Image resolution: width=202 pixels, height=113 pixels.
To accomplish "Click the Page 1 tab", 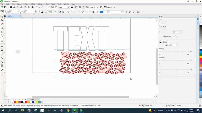I will tap(33, 99).
